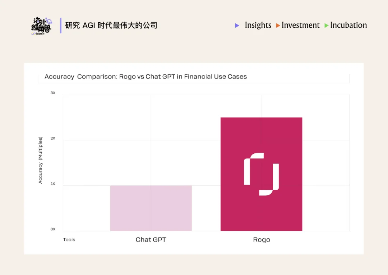Click the purple arrow before Insights

[237, 26]
